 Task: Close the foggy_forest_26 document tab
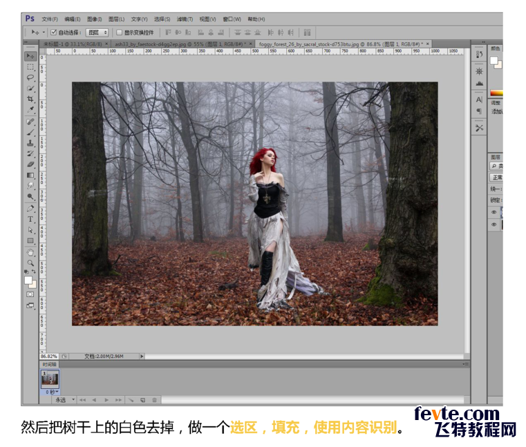427,44
